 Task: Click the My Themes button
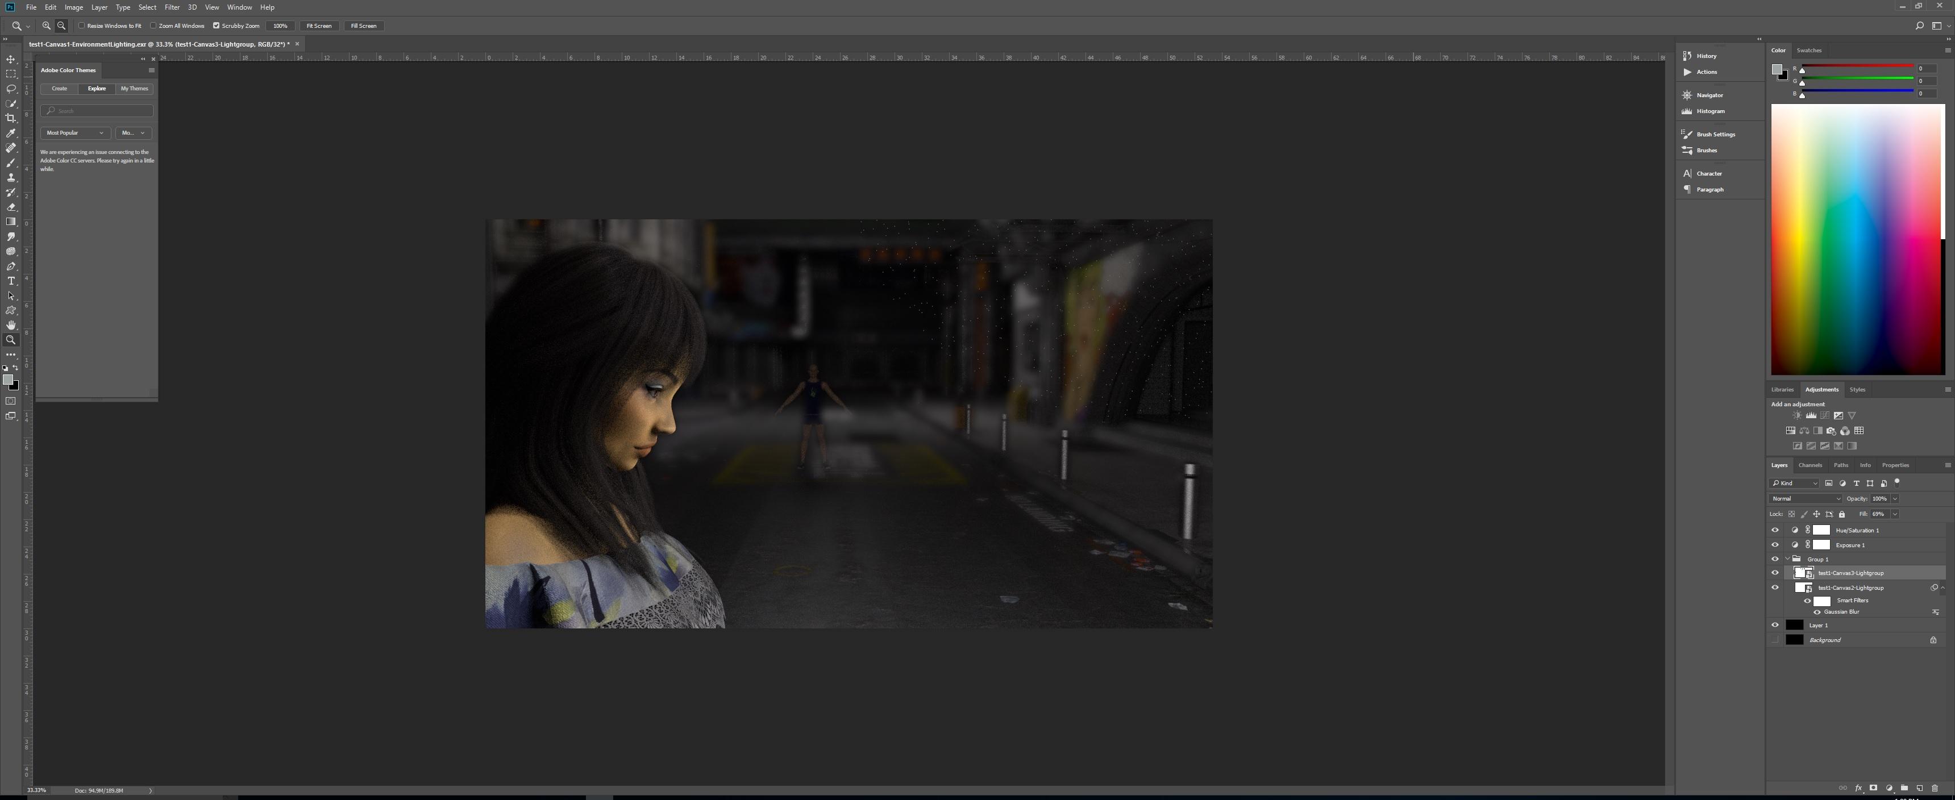134,89
